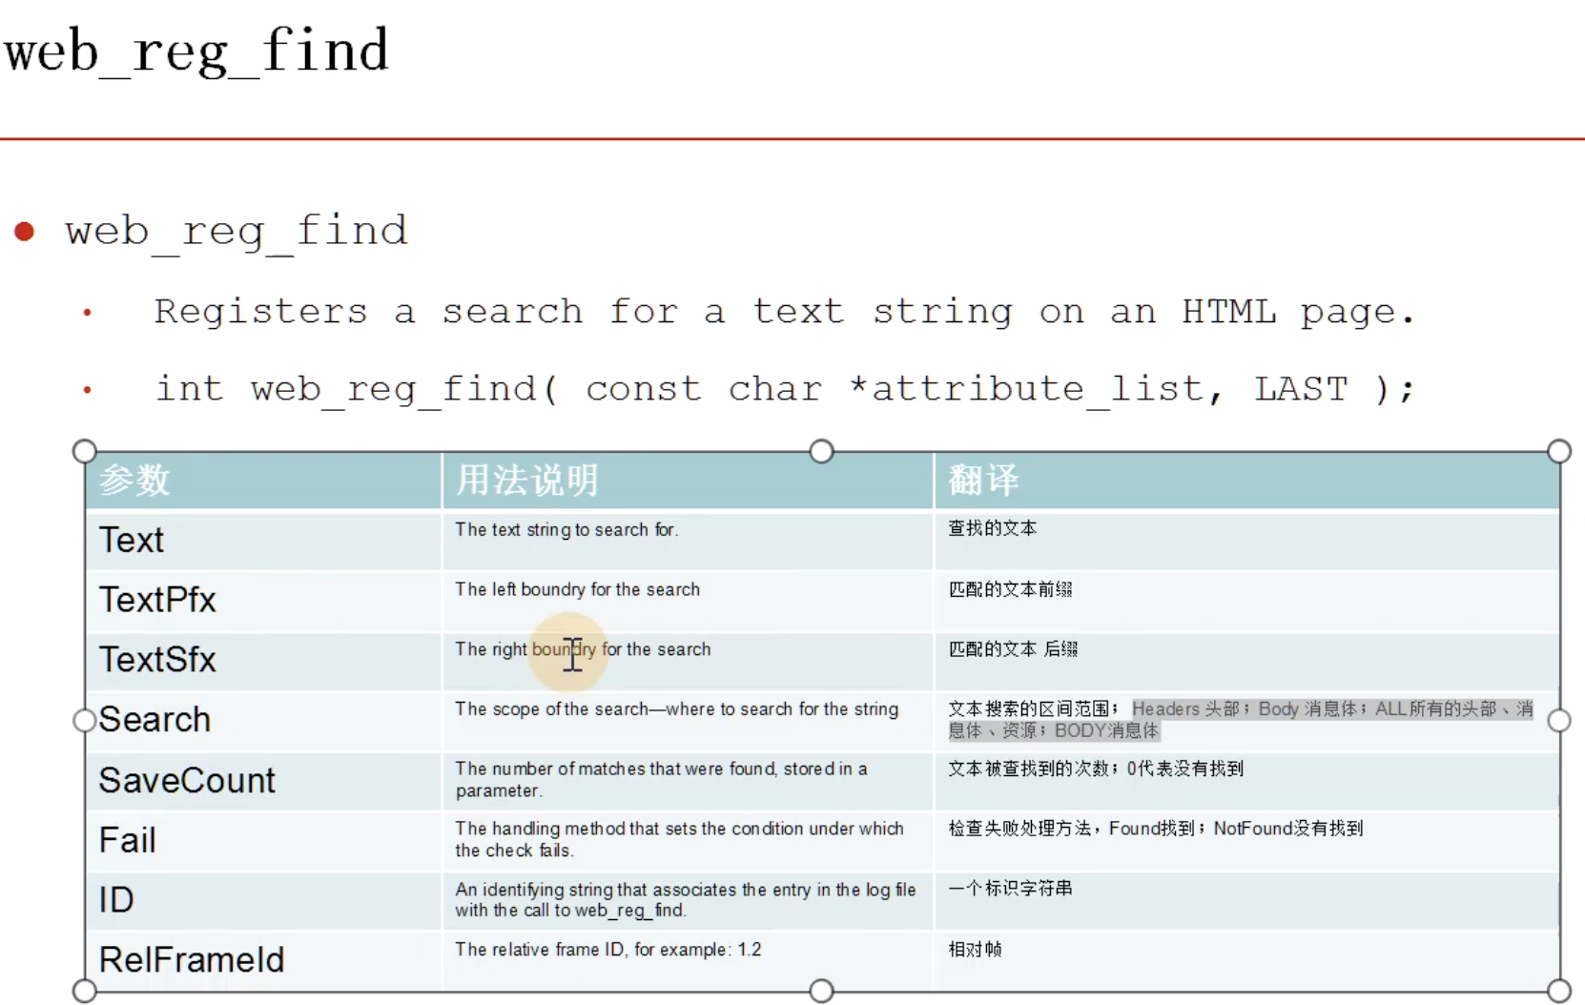This screenshot has width=1585, height=1005.
Task: Select the TextPfx parameter cell
Action: [264, 601]
